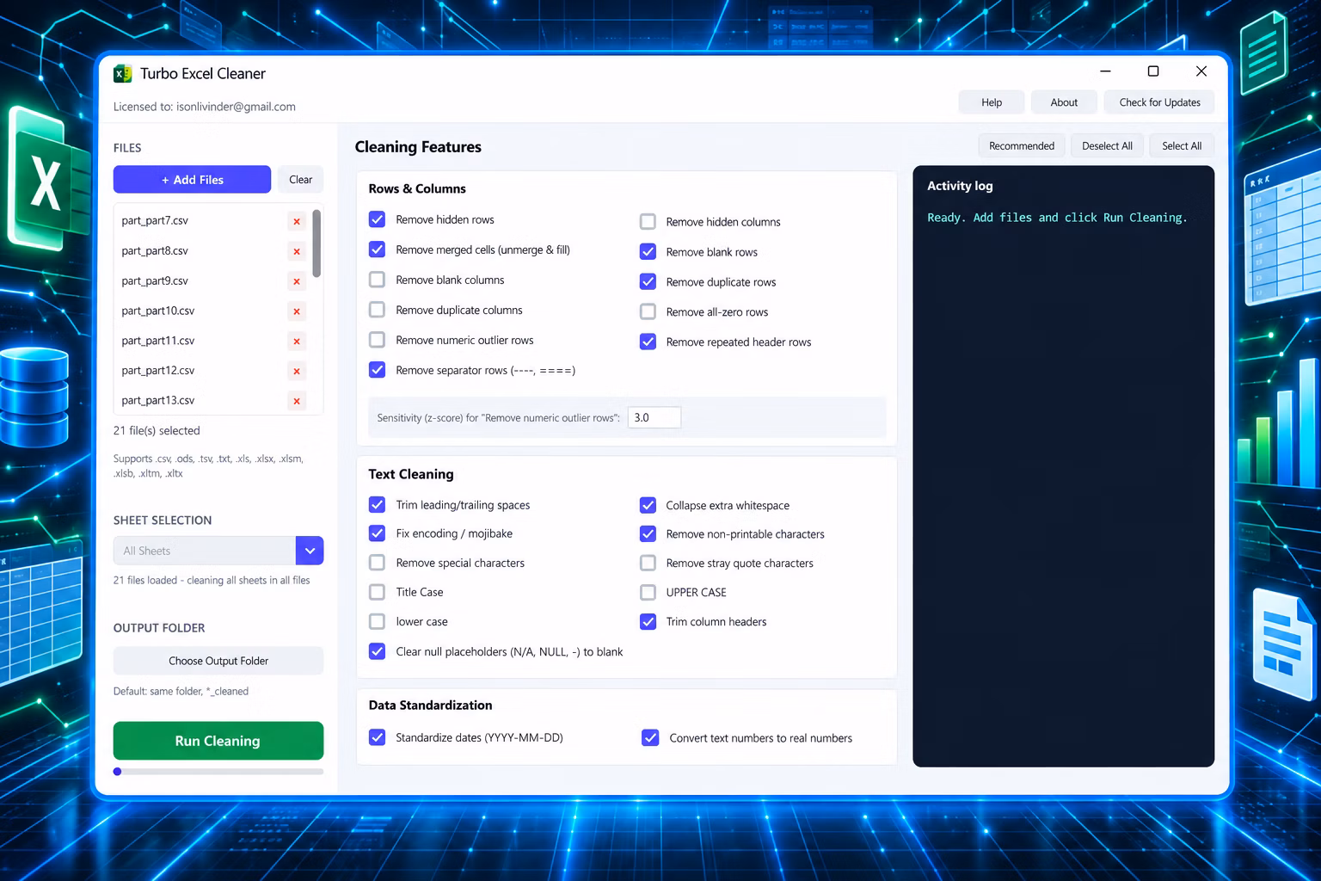Open the About dialog
The height and width of the screenshot is (881, 1321).
pos(1064,102)
